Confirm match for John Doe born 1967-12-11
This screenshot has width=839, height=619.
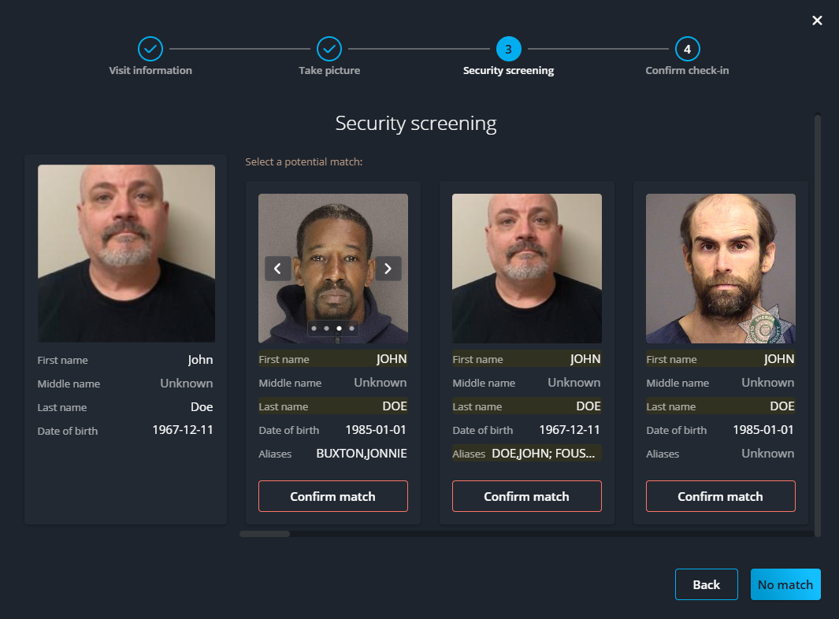[x=526, y=496]
